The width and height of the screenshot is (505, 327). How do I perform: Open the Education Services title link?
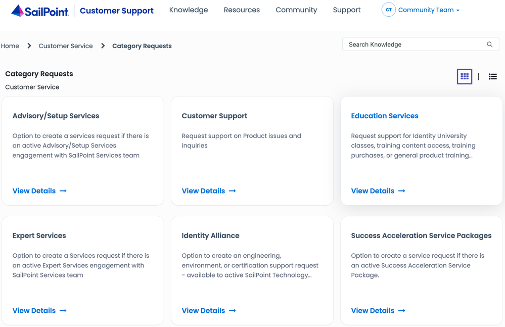(x=384, y=116)
